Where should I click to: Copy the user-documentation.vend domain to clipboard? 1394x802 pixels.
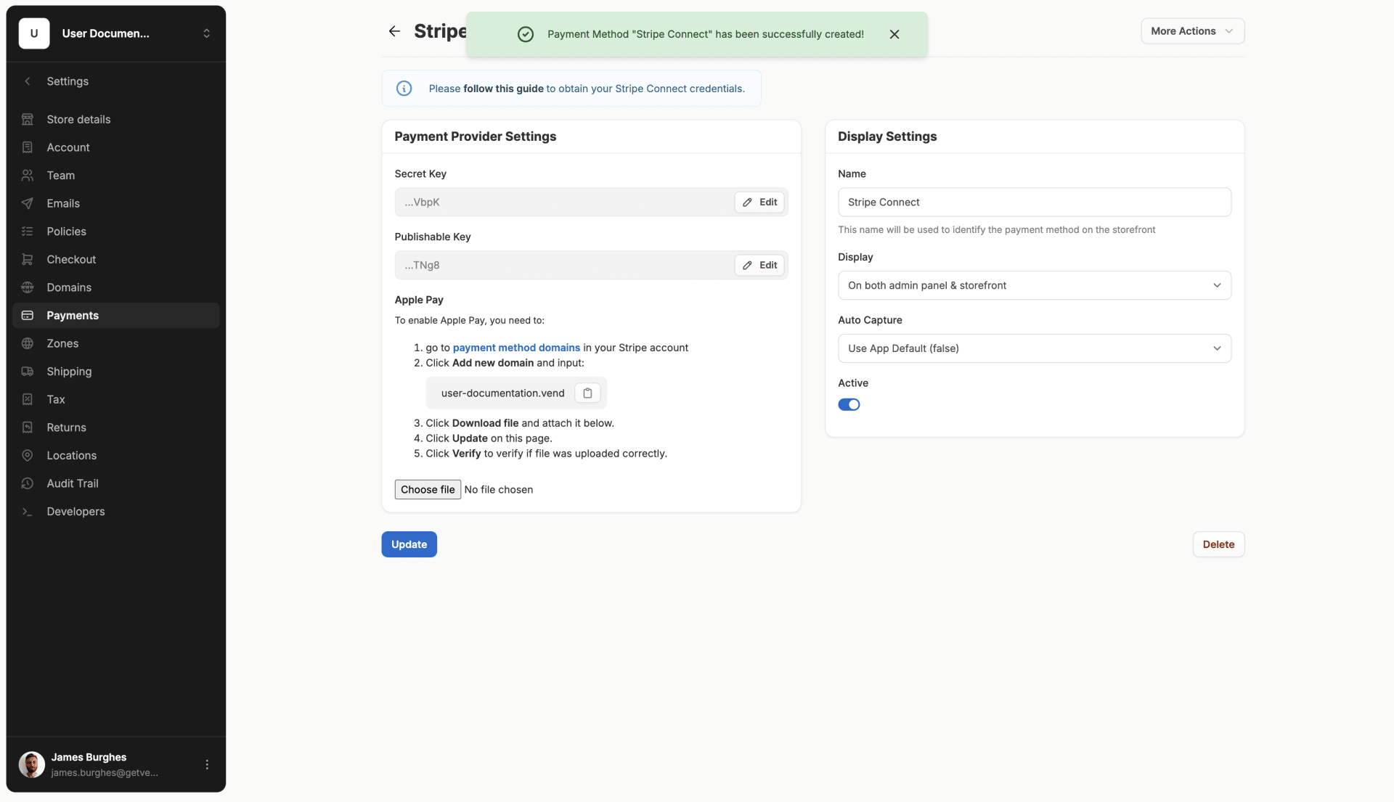point(587,393)
